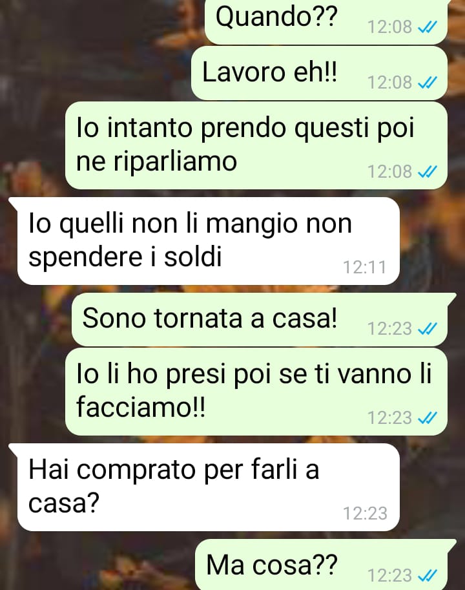This screenshot has width=465, height=590.
Task: Click double-check ticks next to "Lavoro eh!!"
Action: coord(428,83)
